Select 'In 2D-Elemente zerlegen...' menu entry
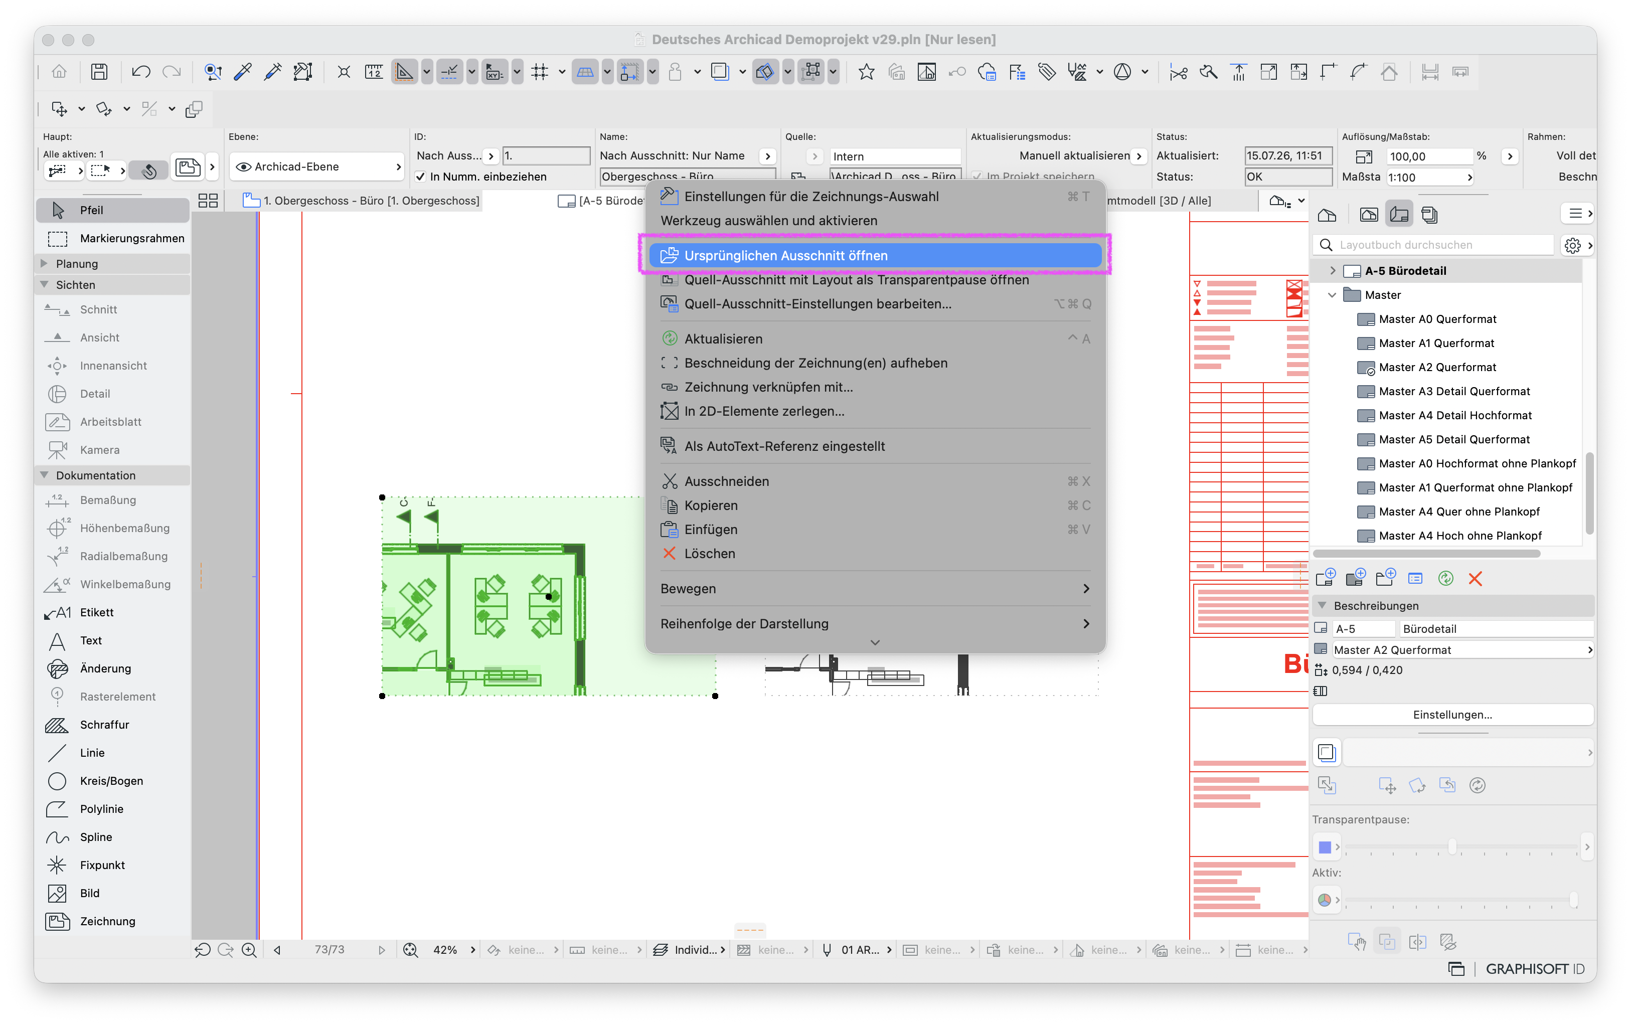 874,412
